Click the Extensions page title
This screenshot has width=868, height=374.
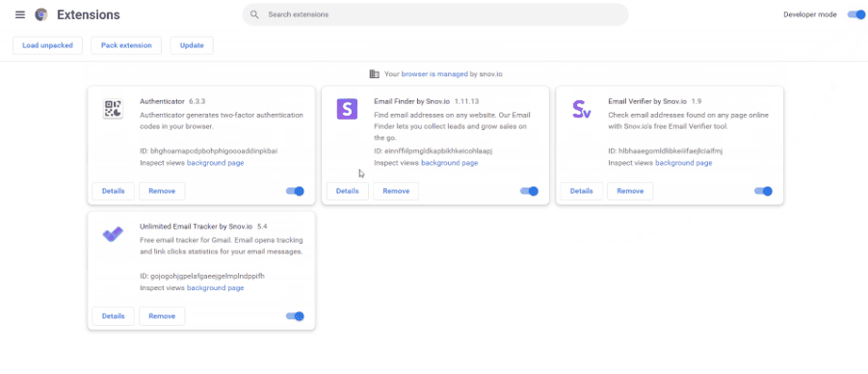coord(89,15)
